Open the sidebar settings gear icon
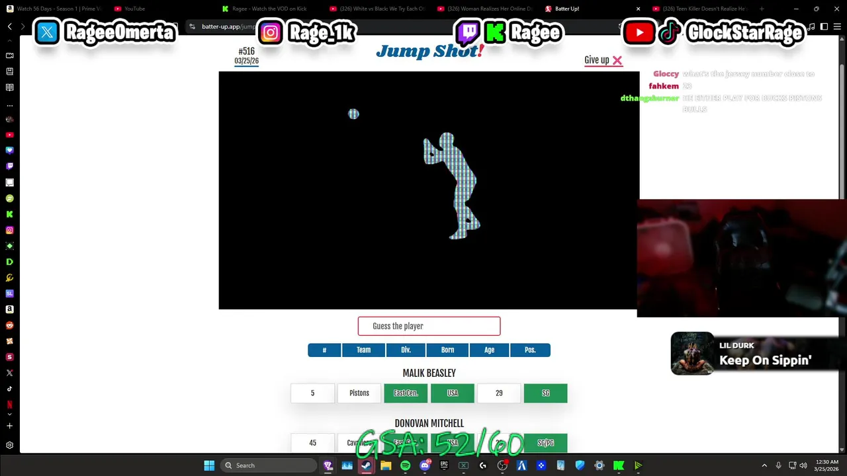The width and height of the screenshot is (847, 476). [10, 446]
